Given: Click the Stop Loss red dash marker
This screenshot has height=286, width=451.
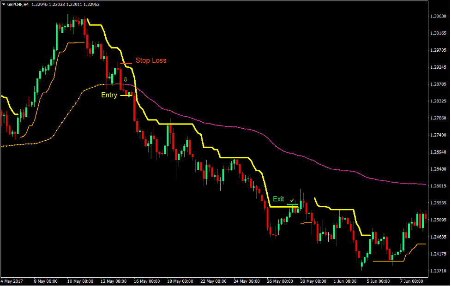Looking at the screenshot, I should tap(126, 64).
